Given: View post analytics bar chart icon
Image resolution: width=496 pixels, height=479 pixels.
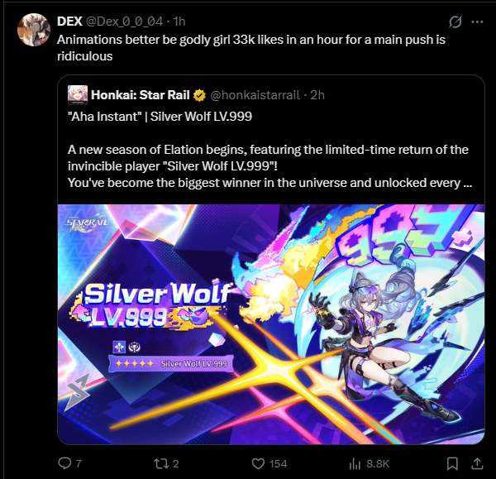Looking at the screenshot, I should 355,464.
